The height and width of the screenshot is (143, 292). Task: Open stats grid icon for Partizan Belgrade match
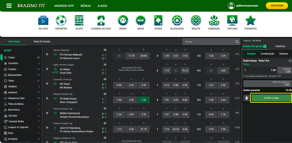[105, 50]
